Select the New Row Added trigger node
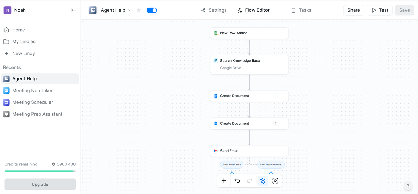The height and width of the screenshot is (194, 418). (249, 33)
